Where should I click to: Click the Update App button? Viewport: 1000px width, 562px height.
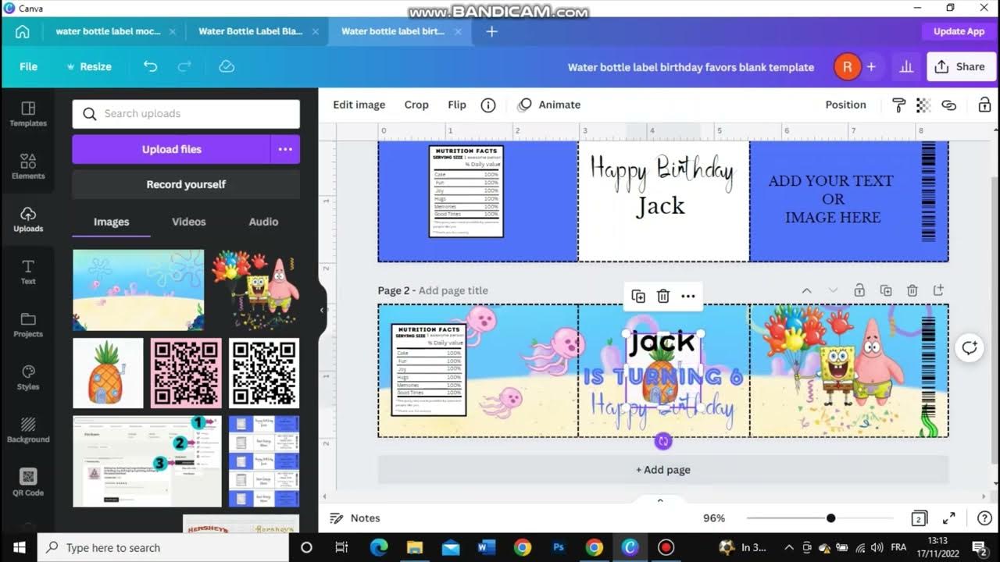(x=959, y=31)
